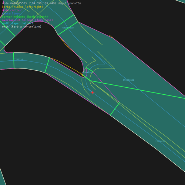Click the 27750228 label on the lower-right road
Viewport: 185px width, 185px height.
[x=160, y=141]
